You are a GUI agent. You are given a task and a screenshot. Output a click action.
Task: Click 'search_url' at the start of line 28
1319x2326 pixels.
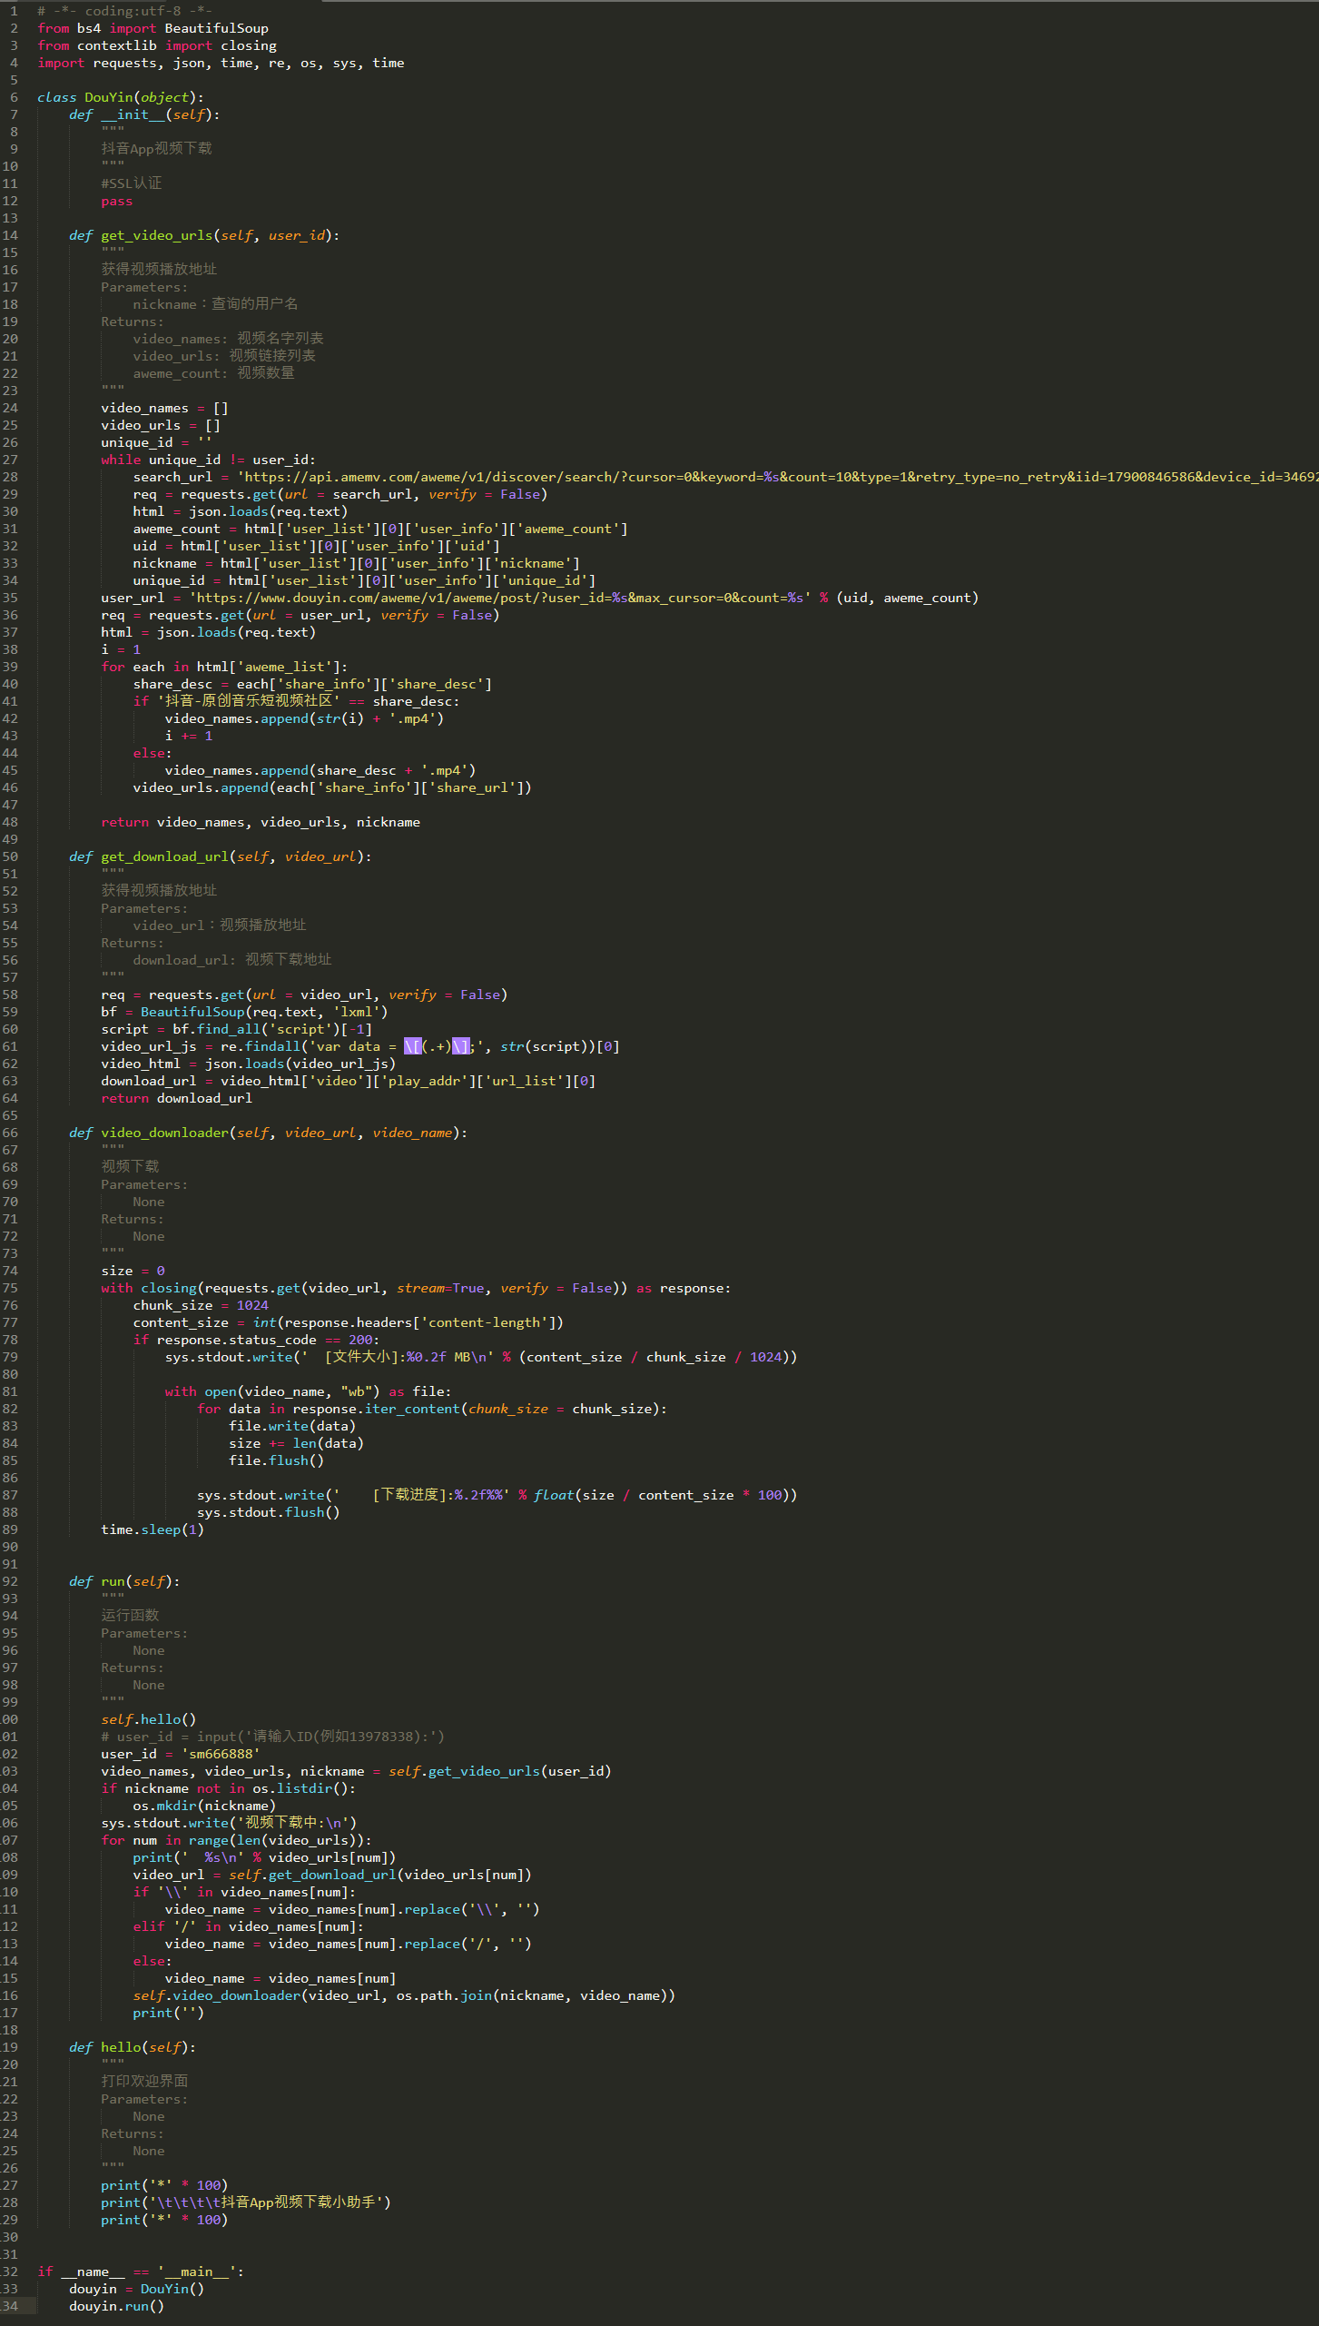[x=172, y=477]
